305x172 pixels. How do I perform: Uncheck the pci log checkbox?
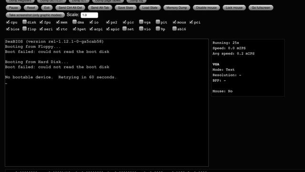[x=191, y=22]
